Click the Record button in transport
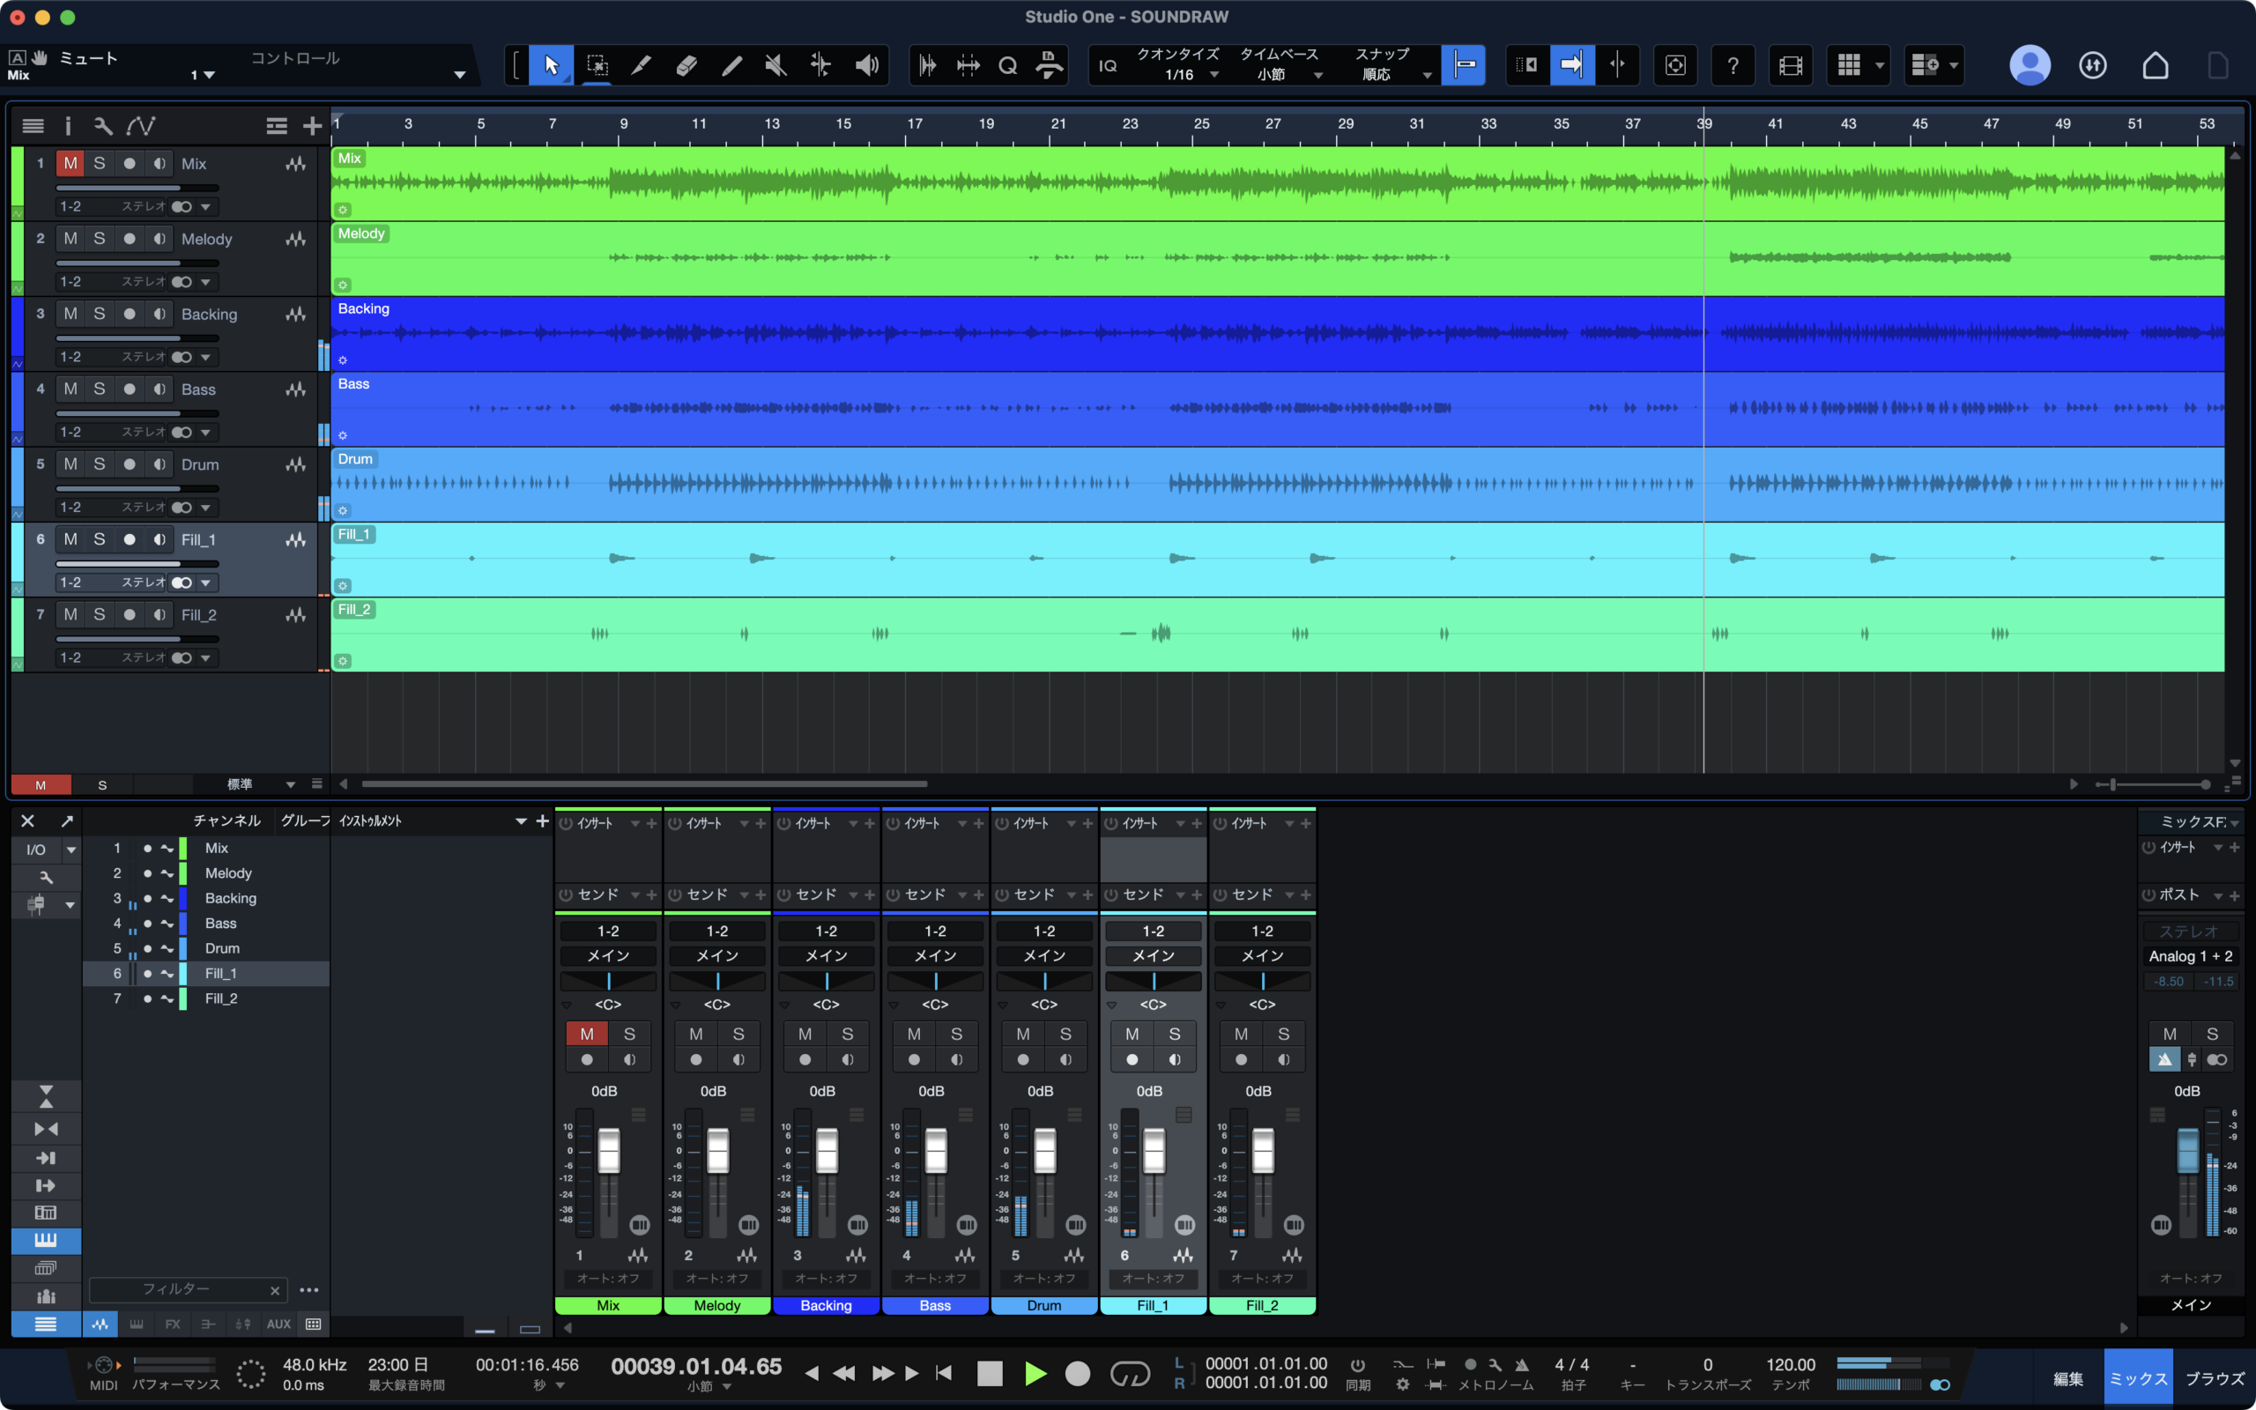Image resolution: width=2256 pixels, height=1410 pixels. [x=1078, y=1374]
